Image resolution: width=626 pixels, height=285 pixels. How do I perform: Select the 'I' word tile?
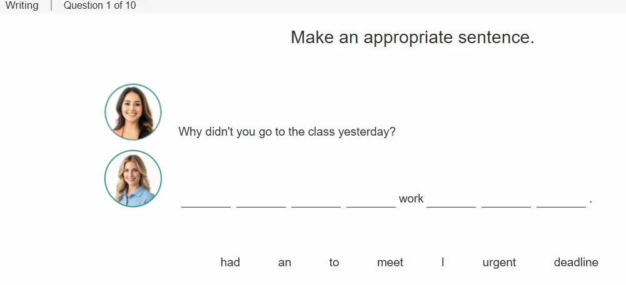tap(443, 262)
